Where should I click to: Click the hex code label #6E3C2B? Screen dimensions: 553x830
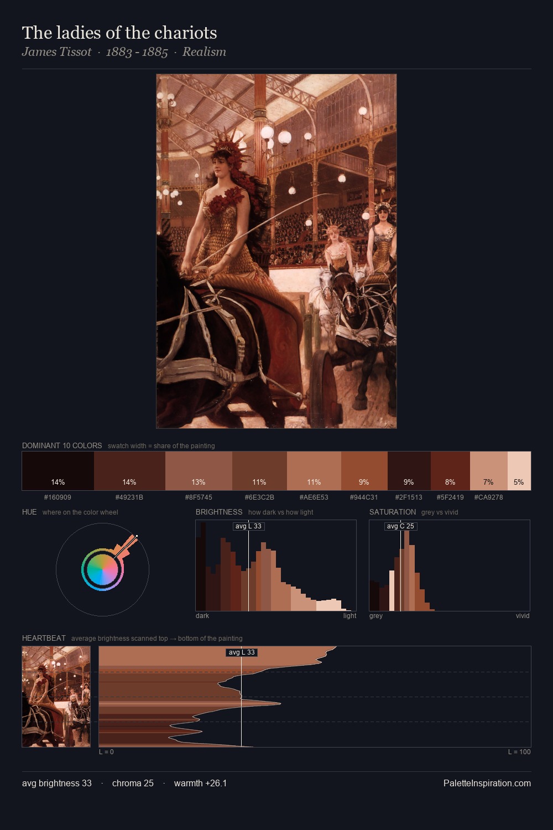pyautogui.click(x=259, y=497)
